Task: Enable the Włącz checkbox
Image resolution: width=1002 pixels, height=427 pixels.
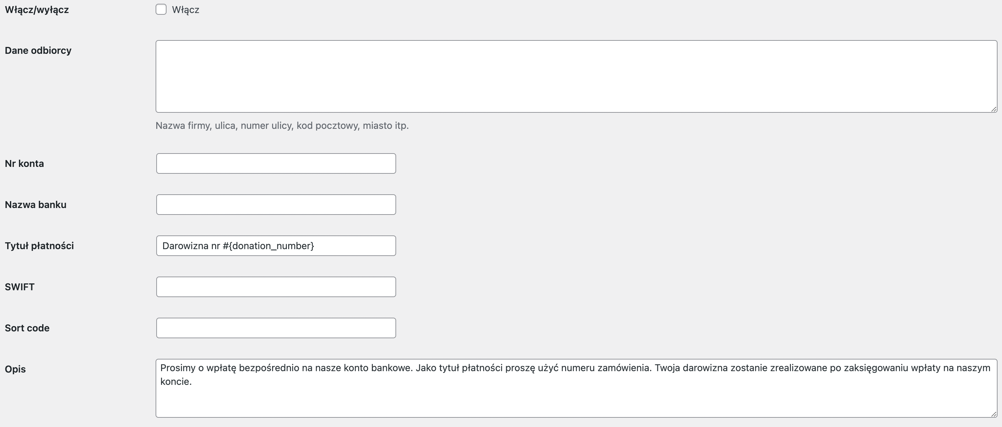Action: [x=161, y=9]
